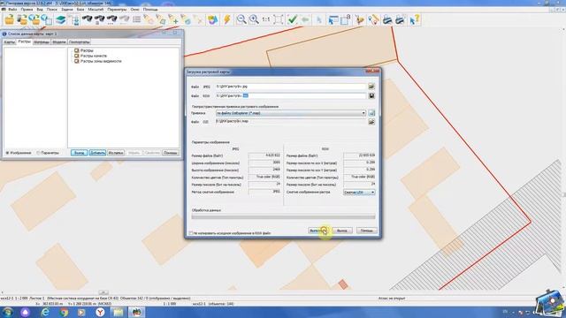The image size is (566, 318).
Task: Select the stacked layers toolbar icon
Action: click(61, 19)
